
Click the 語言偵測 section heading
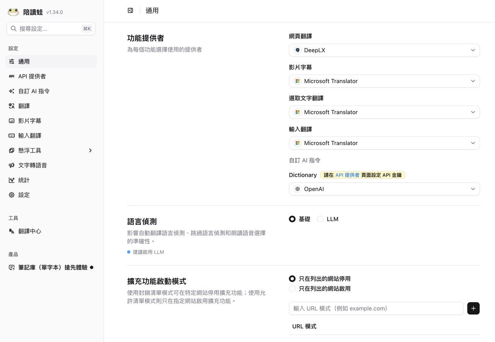[x=142, y=222]
